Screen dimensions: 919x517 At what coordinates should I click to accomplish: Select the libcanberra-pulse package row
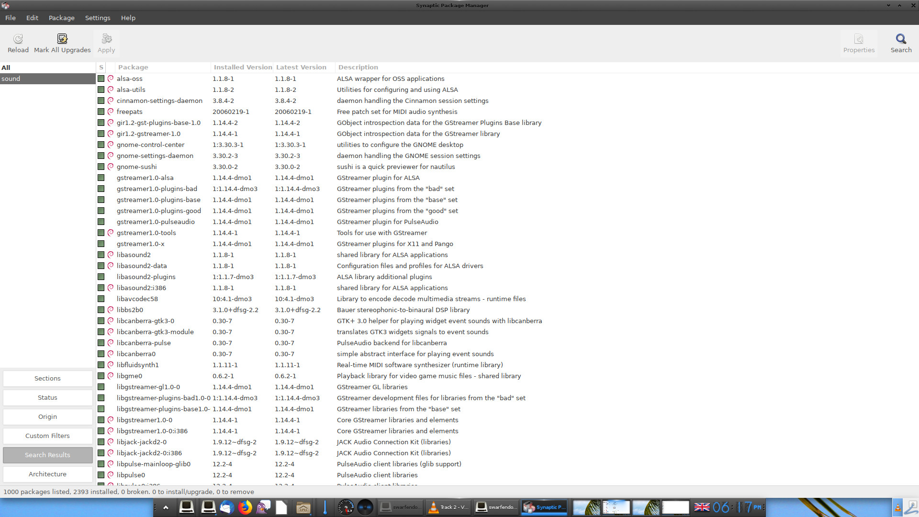[x=144, y=343]
